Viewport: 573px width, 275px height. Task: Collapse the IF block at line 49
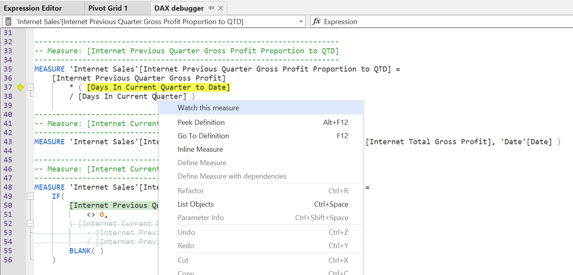click(30, 196)
